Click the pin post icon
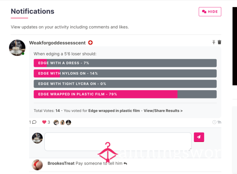237x174 pixels. [214, 42]
